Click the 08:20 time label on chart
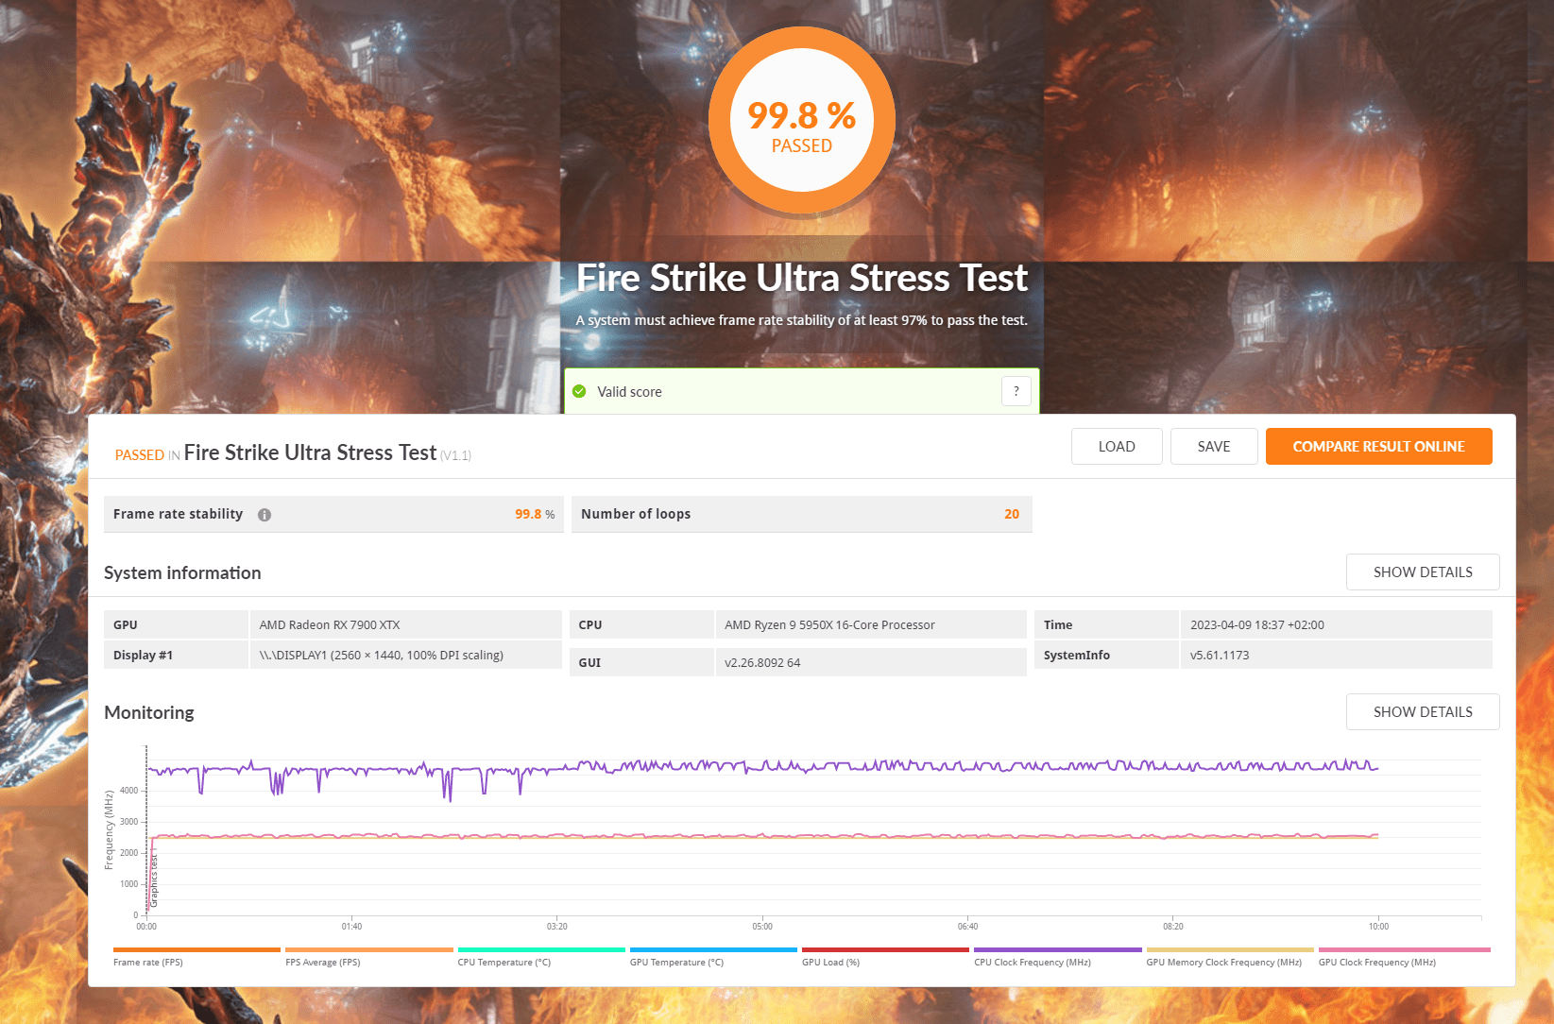Viewport: 1554px width, 1024px height. (x=1173, y=927)
